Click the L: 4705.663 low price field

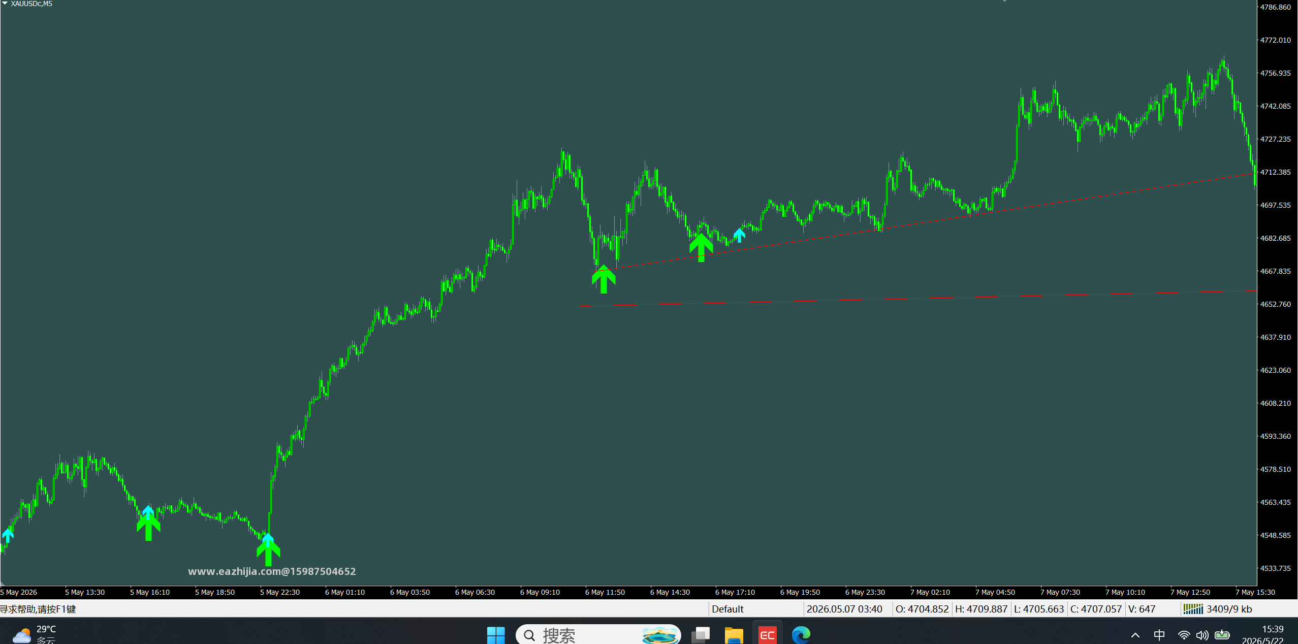[x=1039, y=608]
